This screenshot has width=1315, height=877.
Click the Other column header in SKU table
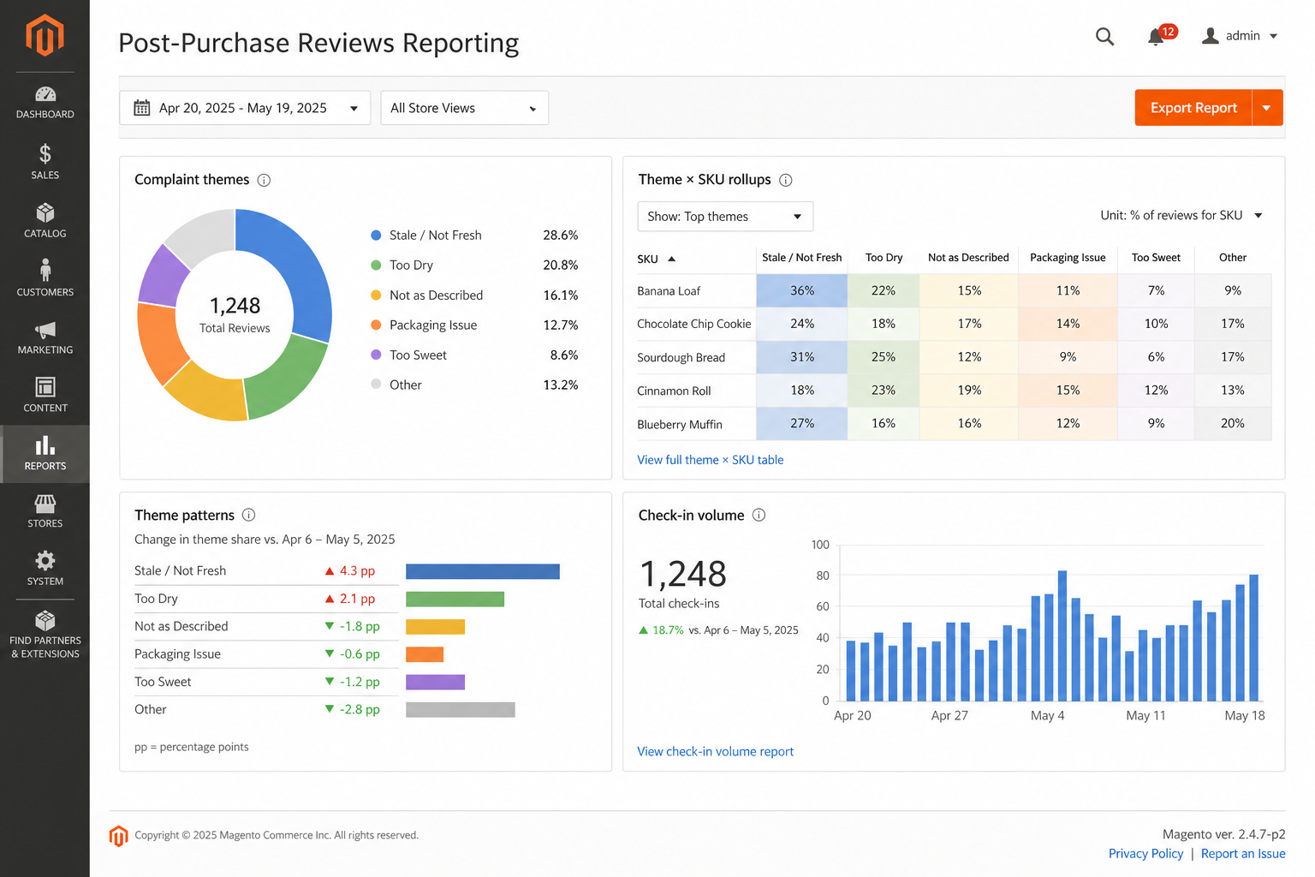click(1233, 258)
